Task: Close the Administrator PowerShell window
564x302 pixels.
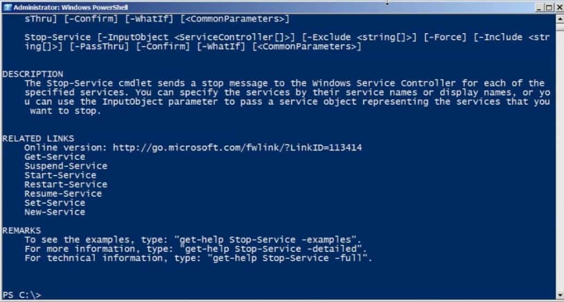Action: (x=559, y=8)
